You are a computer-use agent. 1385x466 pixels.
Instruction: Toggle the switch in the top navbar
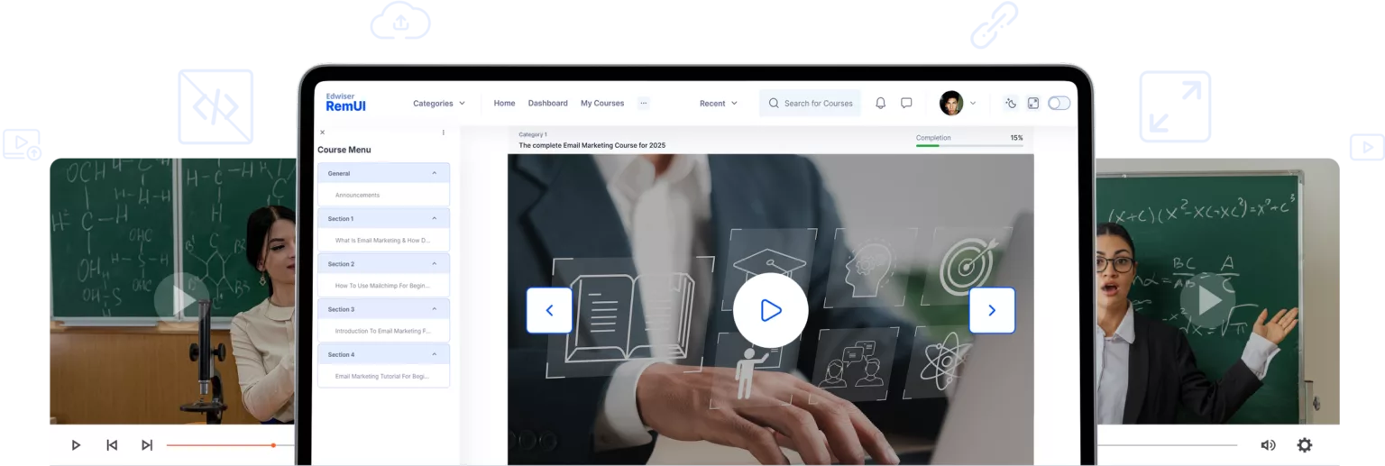(x=1059, y=103)
